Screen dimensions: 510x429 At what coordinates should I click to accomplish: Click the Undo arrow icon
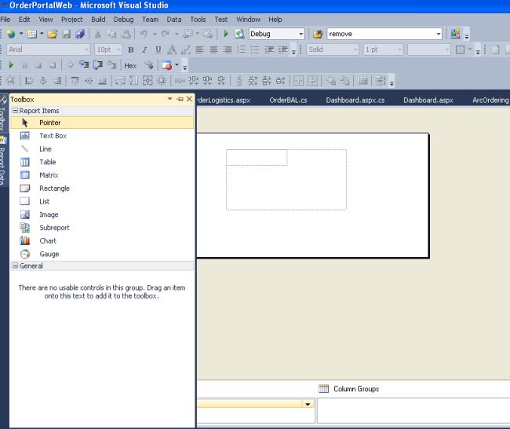click(144, 34)
